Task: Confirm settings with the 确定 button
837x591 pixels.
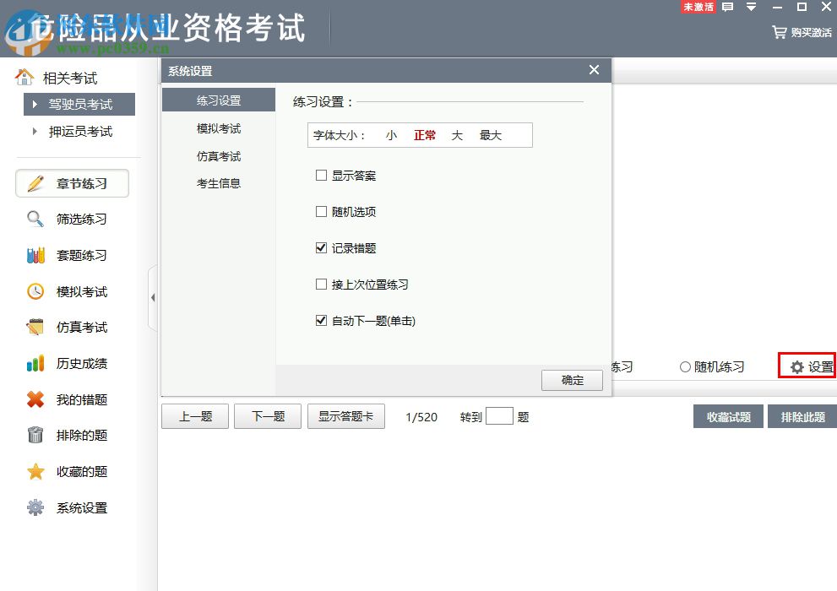Action: 572,380
